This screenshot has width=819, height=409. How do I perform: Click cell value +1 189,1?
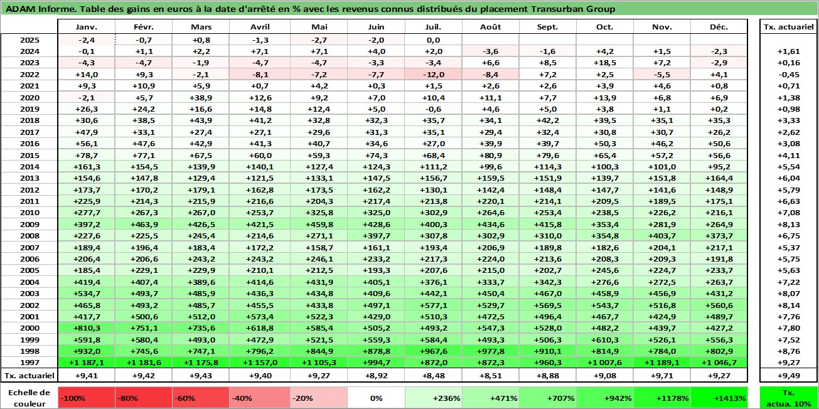click(x=661, y=363)
